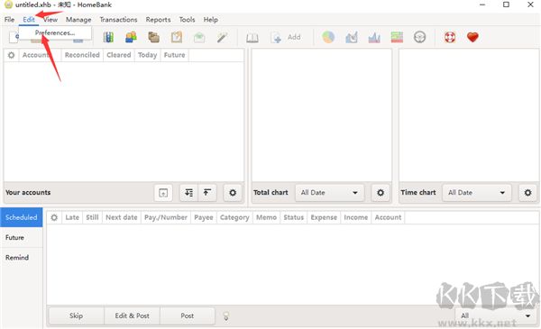The width and height of the screenshot is (541, 329).
Task: Open the Statistics pie chart report icon
Action: pyautogui.click(x=328, y=37)
